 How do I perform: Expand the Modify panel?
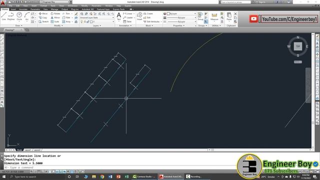pyautogui.click(x=58, y=25)
